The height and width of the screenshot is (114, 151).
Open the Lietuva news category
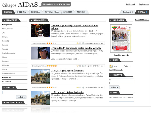[5, 37]
